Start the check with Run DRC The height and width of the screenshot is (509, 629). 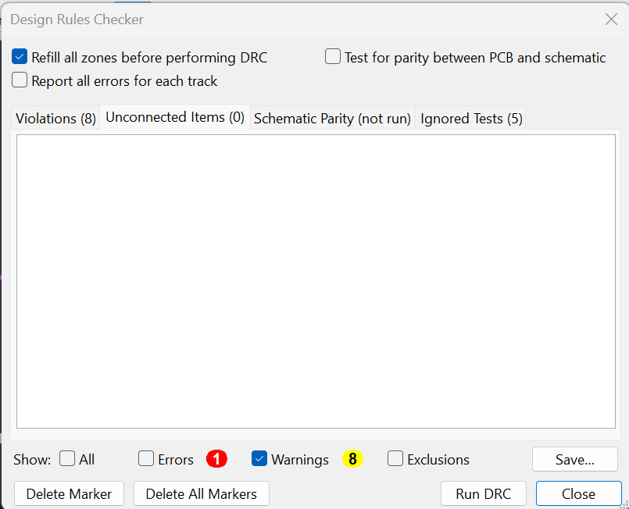click(483, 493)
